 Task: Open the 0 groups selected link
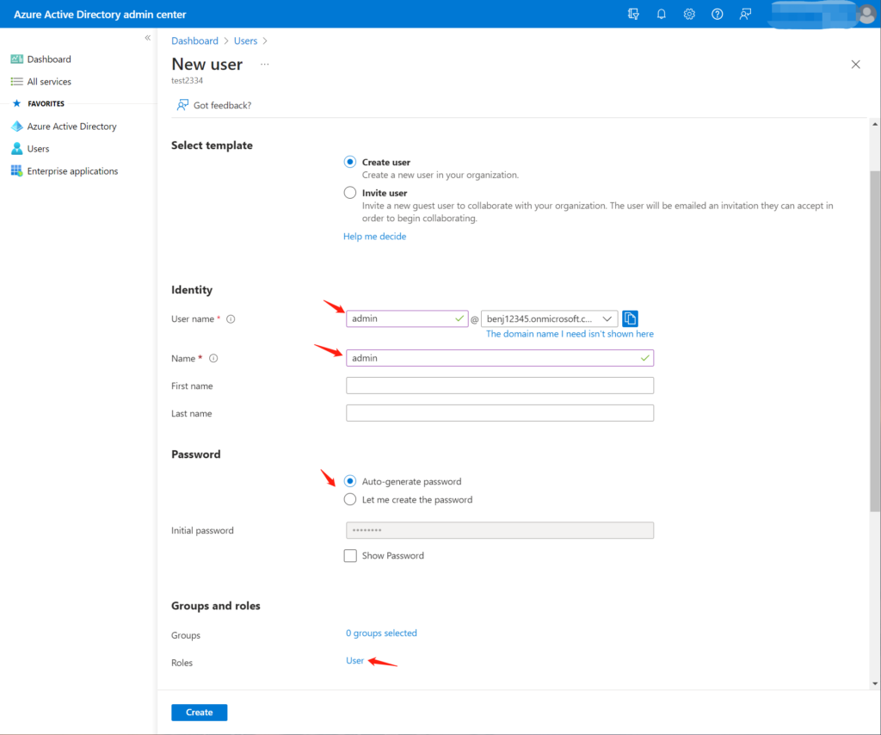click(381, 633)
